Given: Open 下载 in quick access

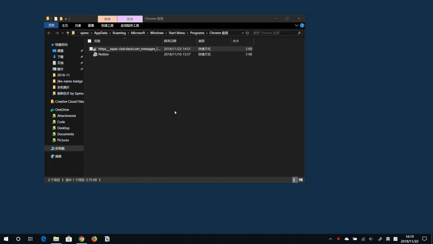Looking at the screenshot, I should (x=60, y=57).
